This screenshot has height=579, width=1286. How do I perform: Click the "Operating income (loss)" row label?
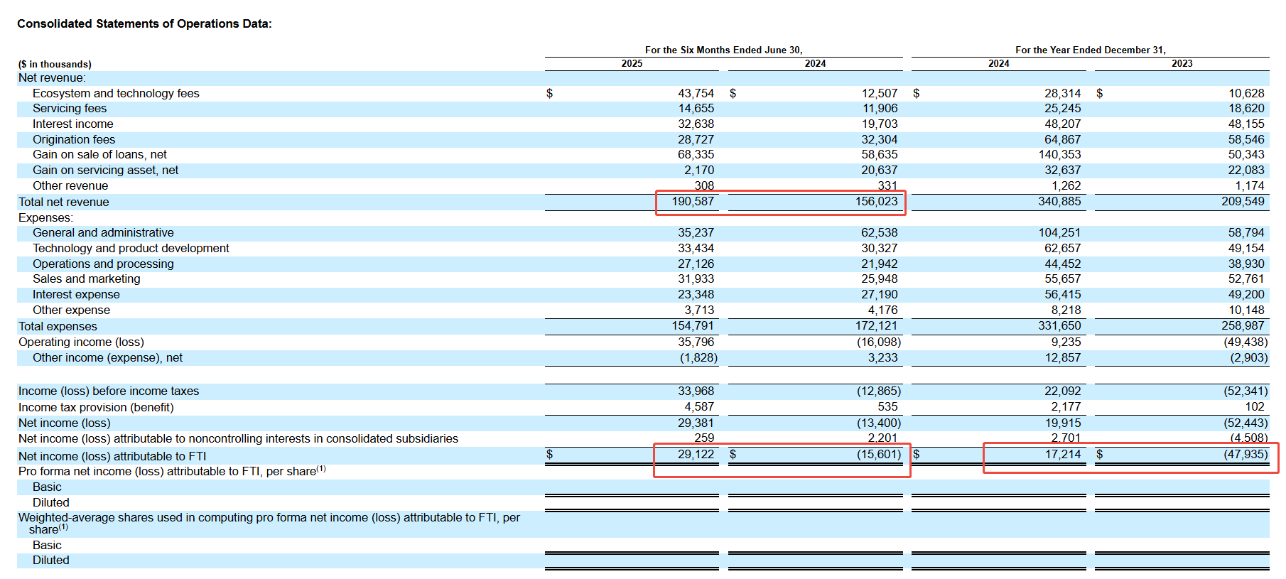81,342
